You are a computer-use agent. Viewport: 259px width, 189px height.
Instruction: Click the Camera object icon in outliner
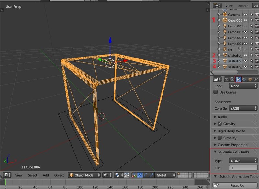pos(224,15)
